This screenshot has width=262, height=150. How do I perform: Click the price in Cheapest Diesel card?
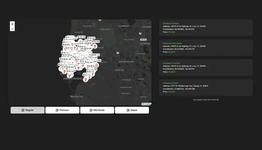point(171,92)
